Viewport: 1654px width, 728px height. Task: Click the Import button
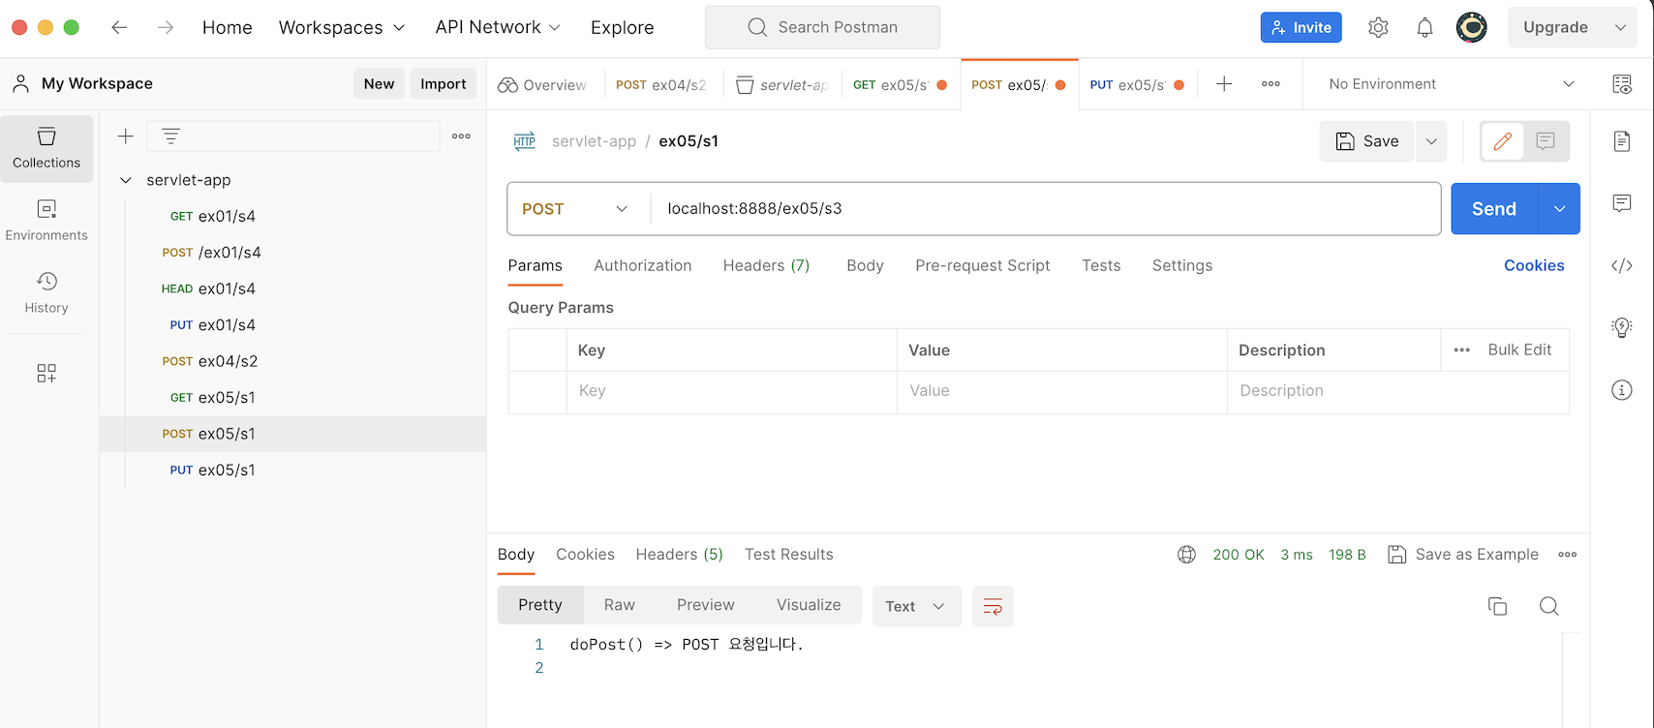(x=444, y=84)
